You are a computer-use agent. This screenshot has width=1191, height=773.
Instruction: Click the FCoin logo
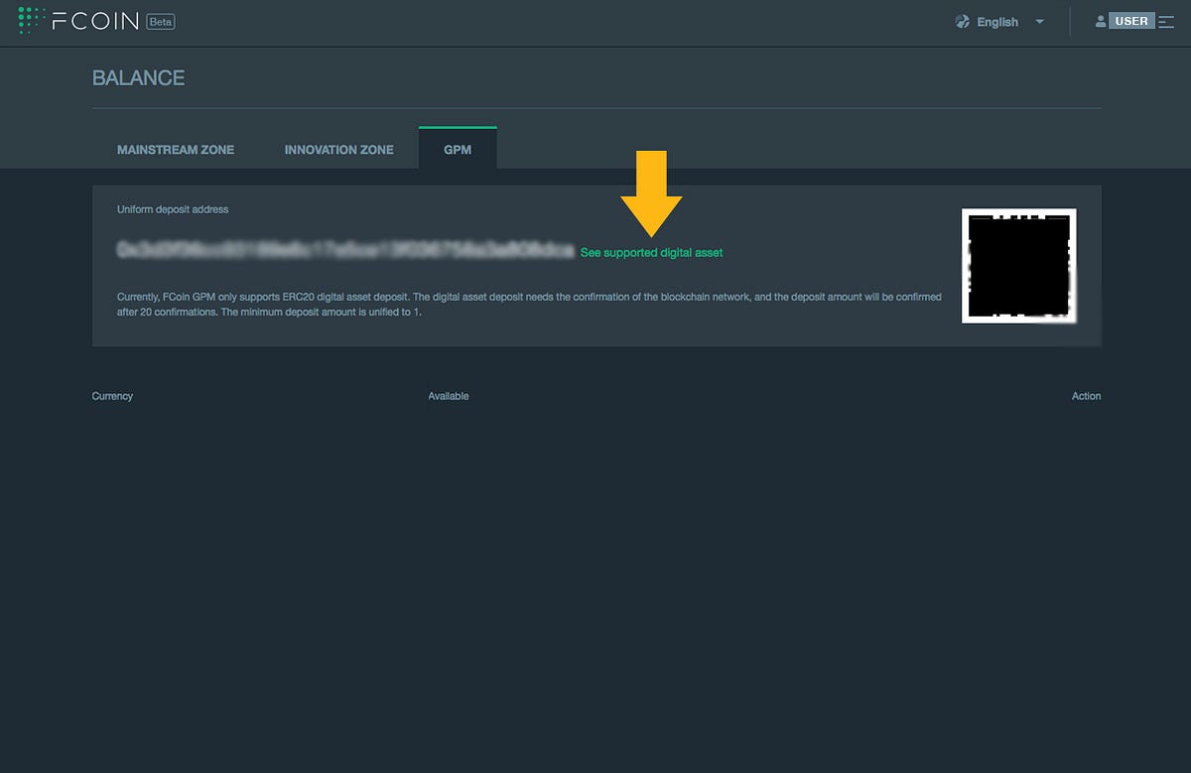tap(79, 21)
